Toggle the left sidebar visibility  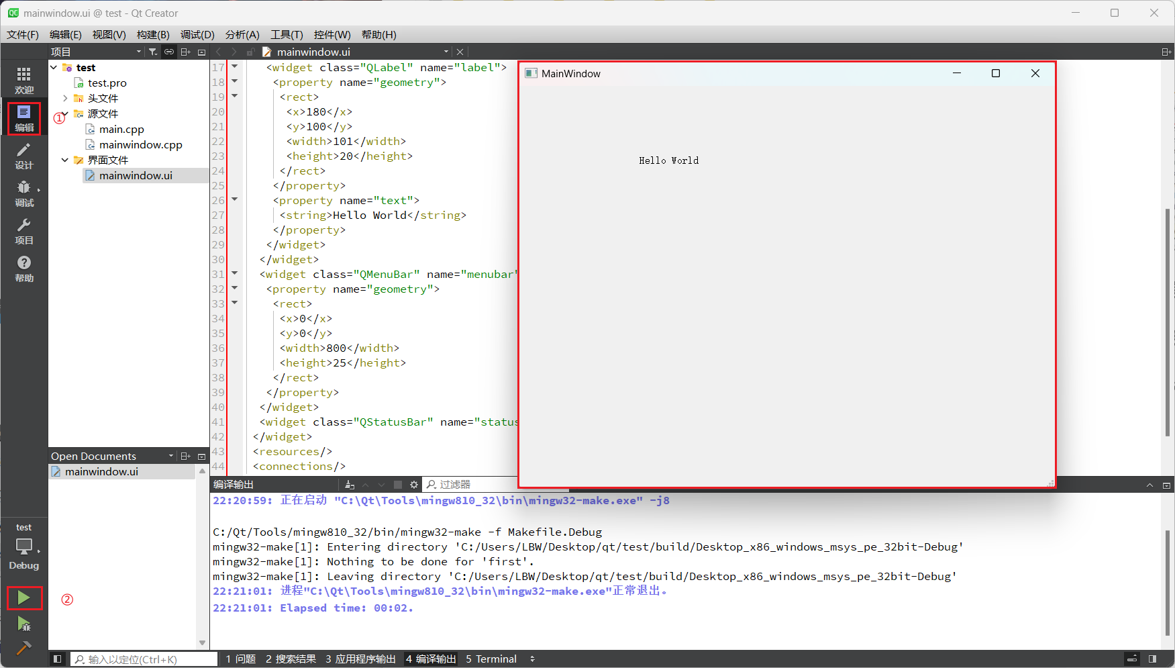[x=57, y=659]
